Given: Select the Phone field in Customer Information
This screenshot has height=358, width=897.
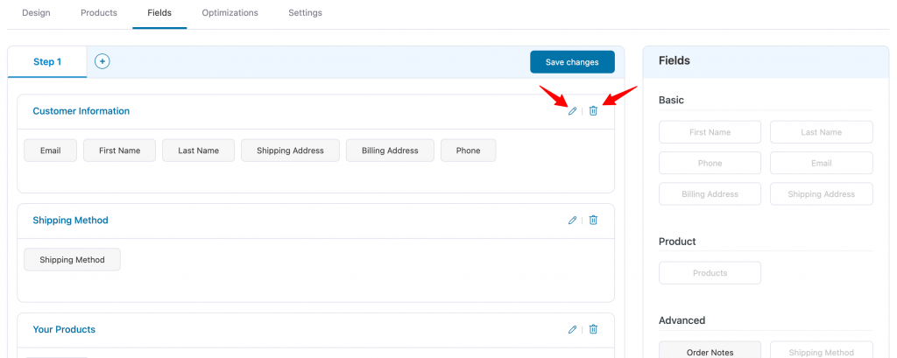Looking at the screenshot, I should pos(468,151).
